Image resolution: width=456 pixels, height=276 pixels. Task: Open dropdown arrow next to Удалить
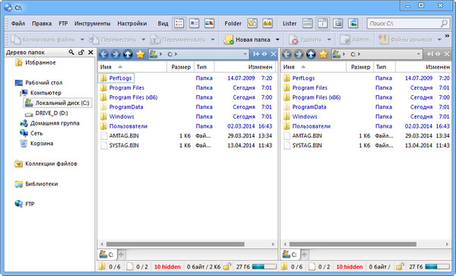tap(329, 40)
